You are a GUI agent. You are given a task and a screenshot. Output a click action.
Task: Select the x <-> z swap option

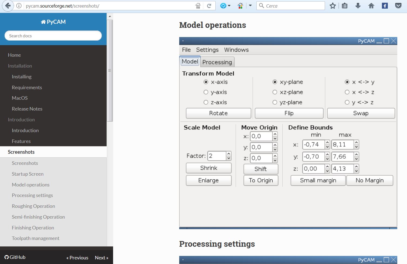coord(347,92)
